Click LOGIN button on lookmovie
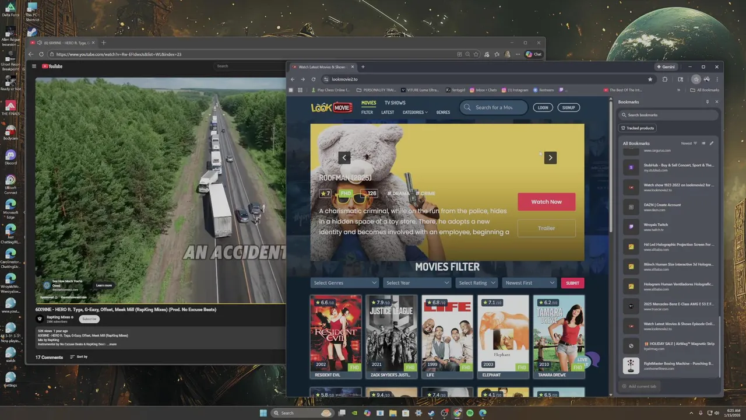 [x=543, y=107]
